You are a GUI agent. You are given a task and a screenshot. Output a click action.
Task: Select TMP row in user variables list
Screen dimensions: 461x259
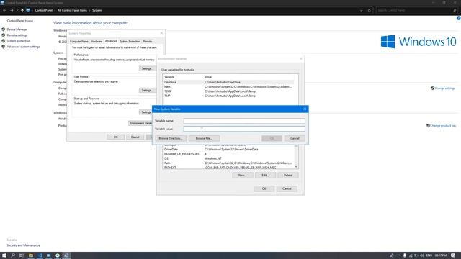click(x=228, y=96)
